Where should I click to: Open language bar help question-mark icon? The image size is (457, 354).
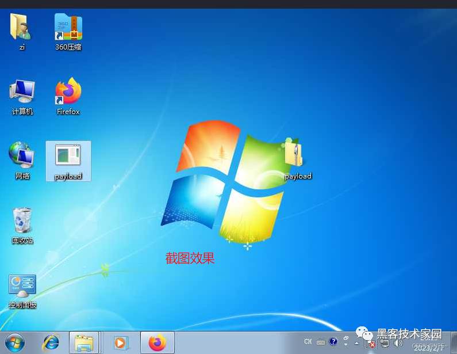tap(333, 341)
